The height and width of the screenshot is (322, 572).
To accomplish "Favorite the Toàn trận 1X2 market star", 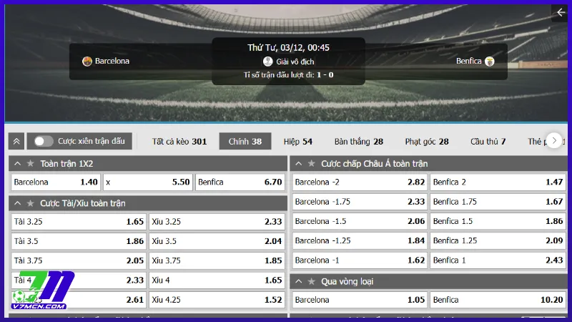I will [x=30, y=164].
